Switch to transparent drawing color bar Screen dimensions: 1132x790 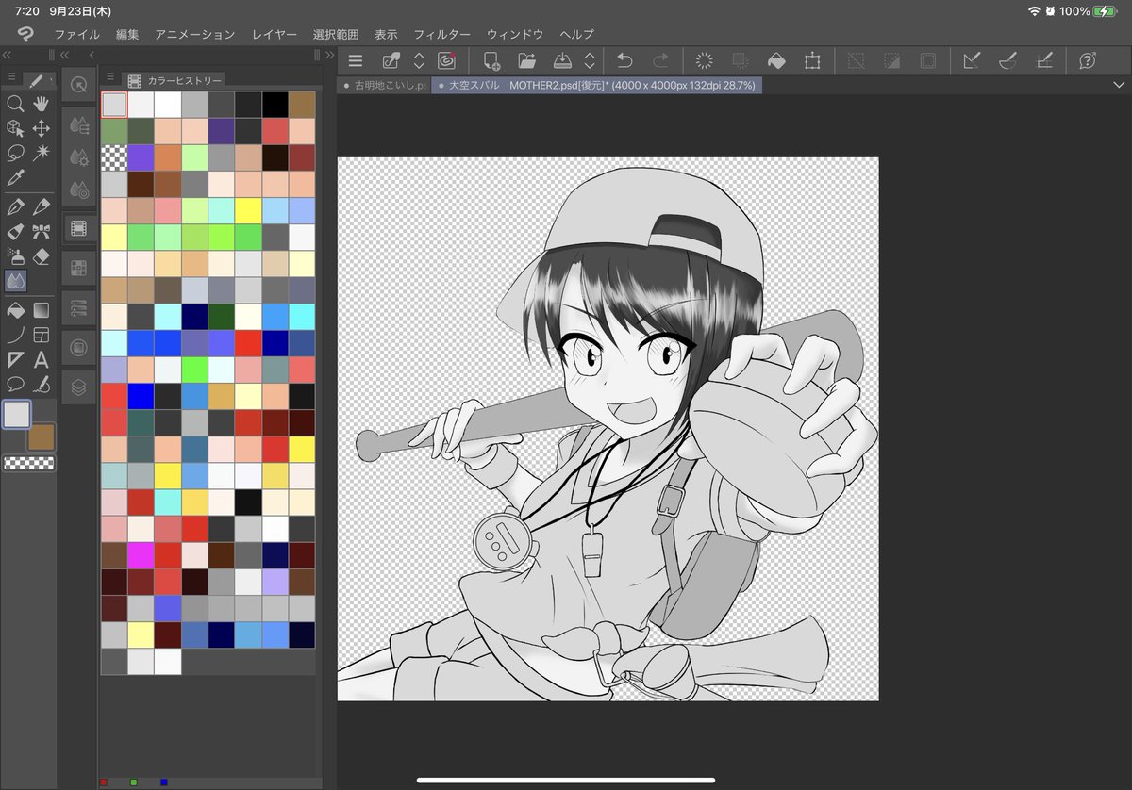[x=29, y=463]
